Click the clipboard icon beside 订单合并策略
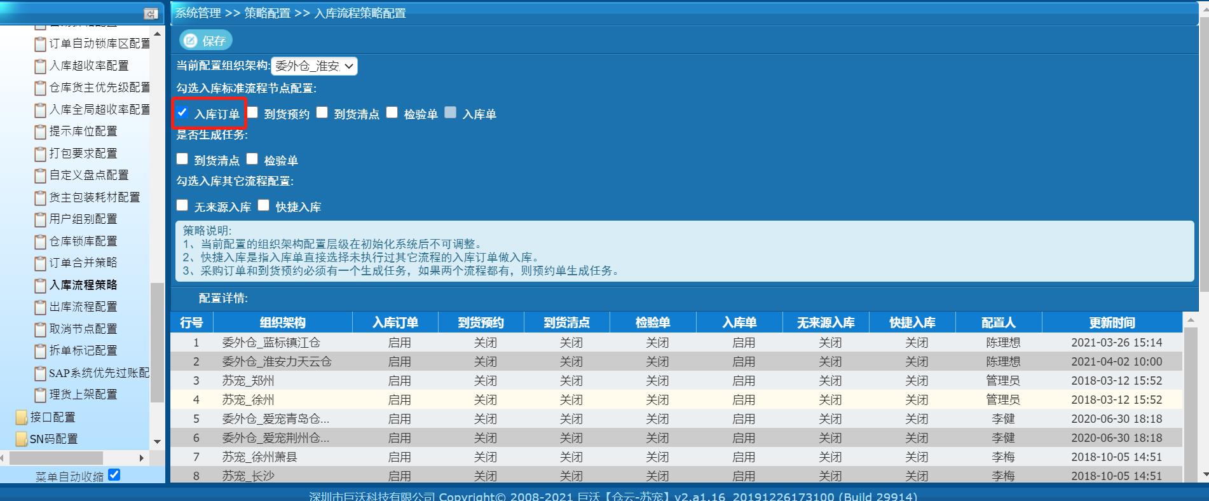 [40, 263]
